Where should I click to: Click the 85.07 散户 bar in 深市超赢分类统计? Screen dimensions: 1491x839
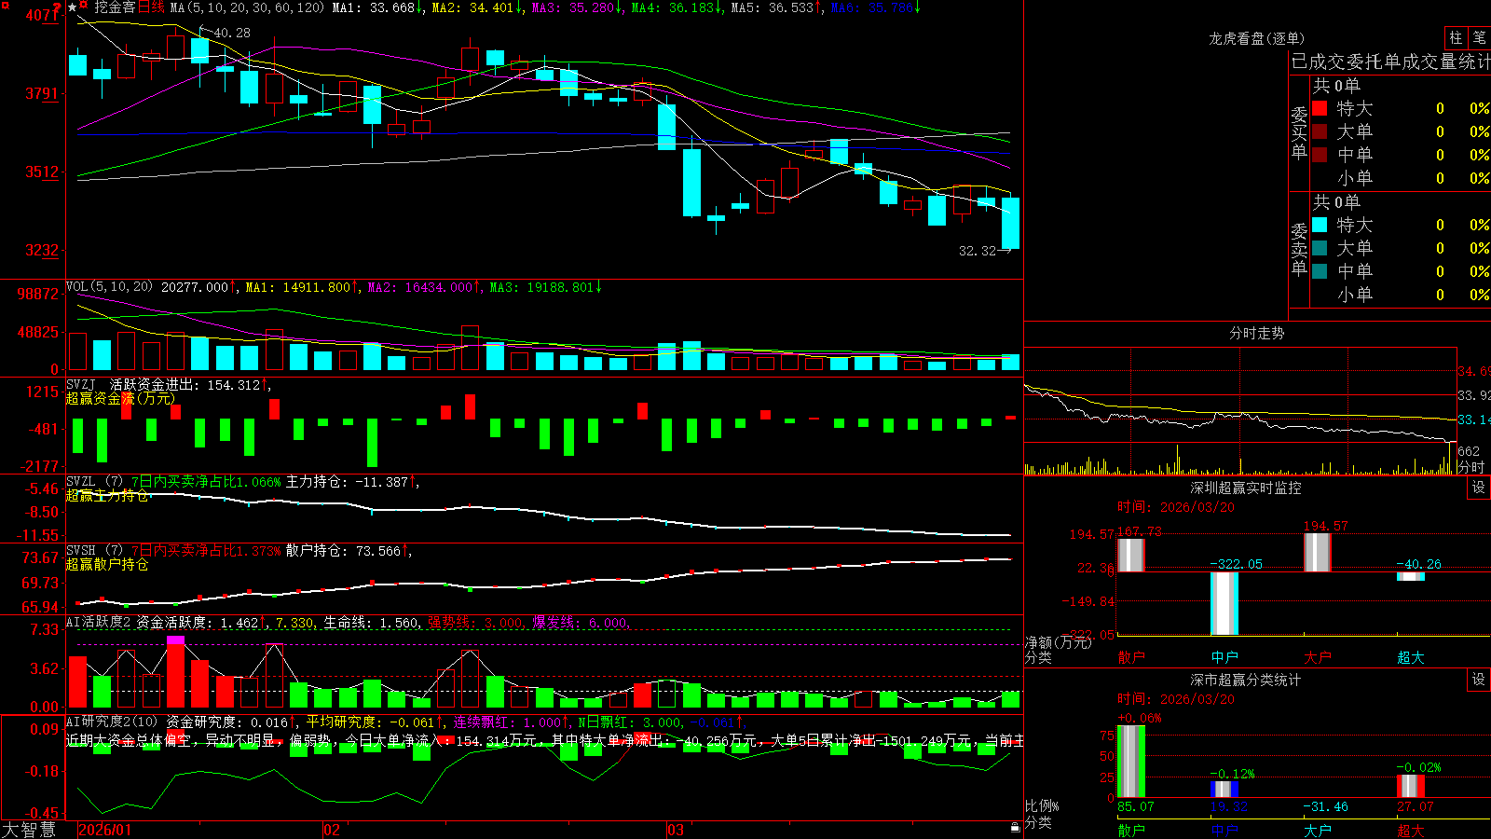point(1131,762)
